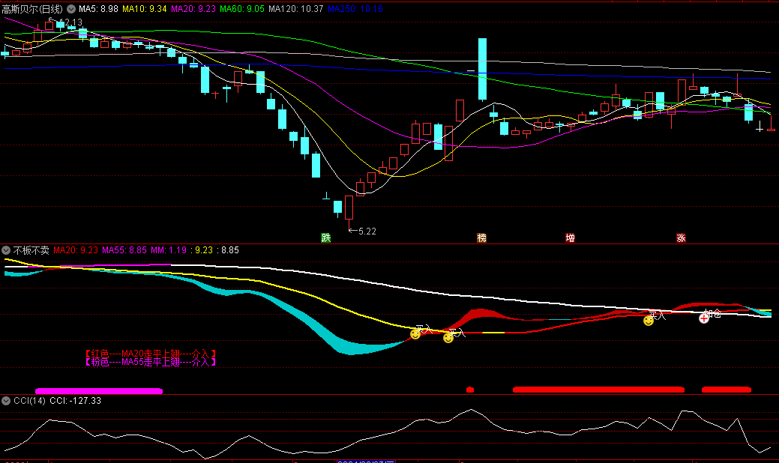Click the rightmost 买入 smiley signal

(x=649, y=321)
